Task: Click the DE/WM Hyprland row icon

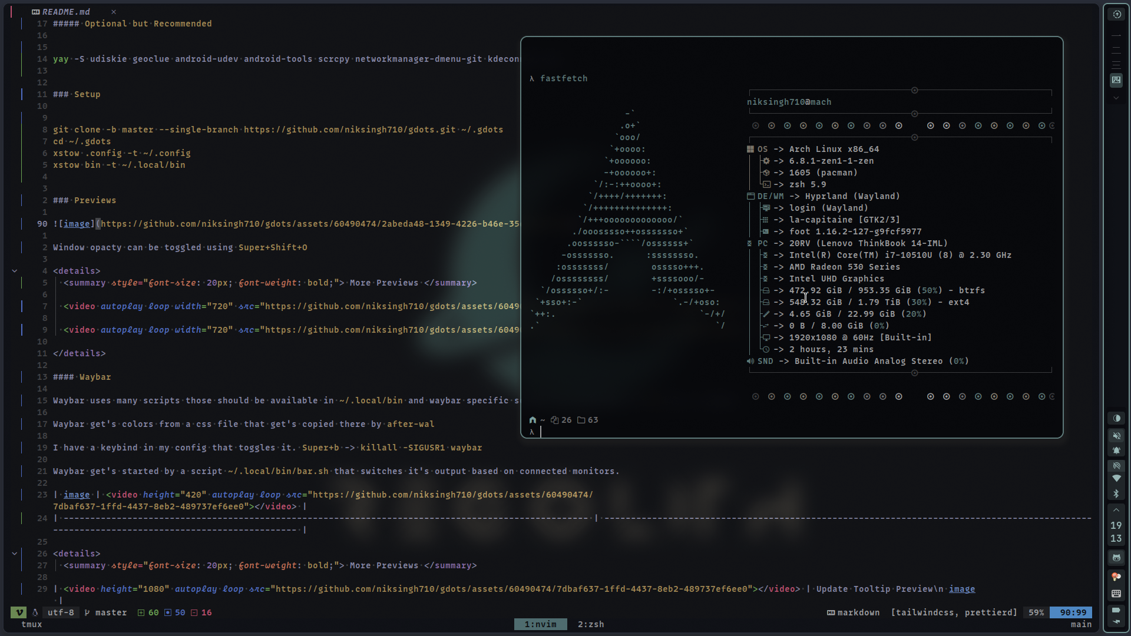Action: [x=750, y=196]
